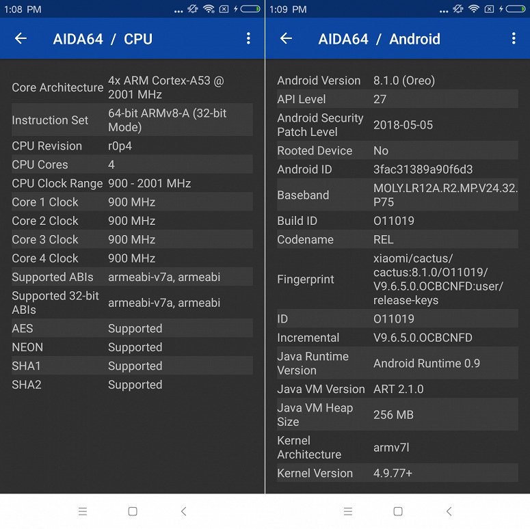This screenshot has height=529, width=530.
Task: Select the Core Architecture row
Action: pyautogui.click(x=132, y=87)
